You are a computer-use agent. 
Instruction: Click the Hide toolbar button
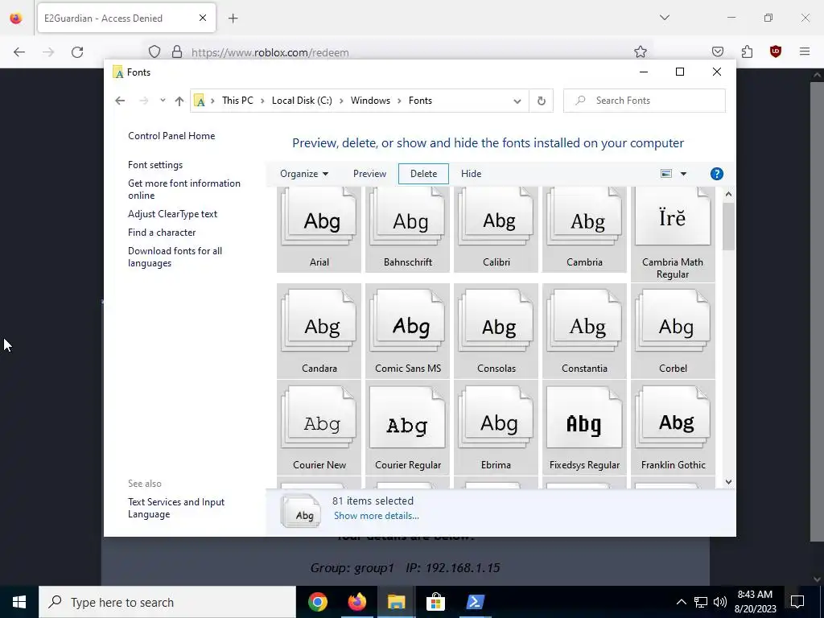point(471,174)
